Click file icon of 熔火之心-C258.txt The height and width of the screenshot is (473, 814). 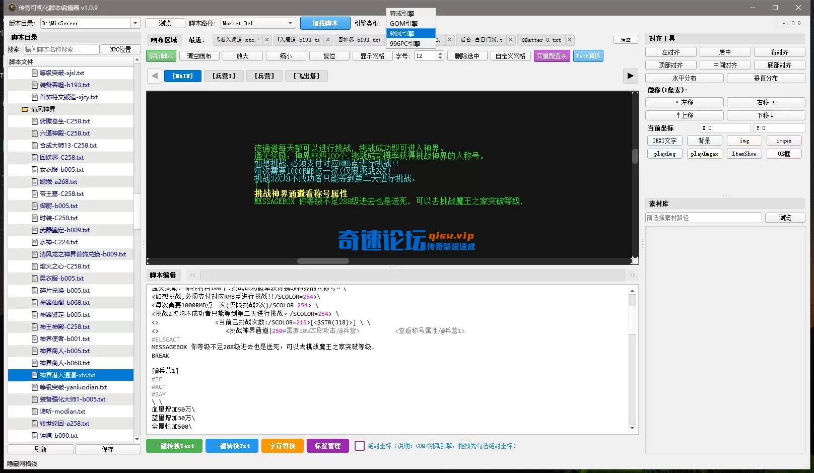[x=35, y=266]
